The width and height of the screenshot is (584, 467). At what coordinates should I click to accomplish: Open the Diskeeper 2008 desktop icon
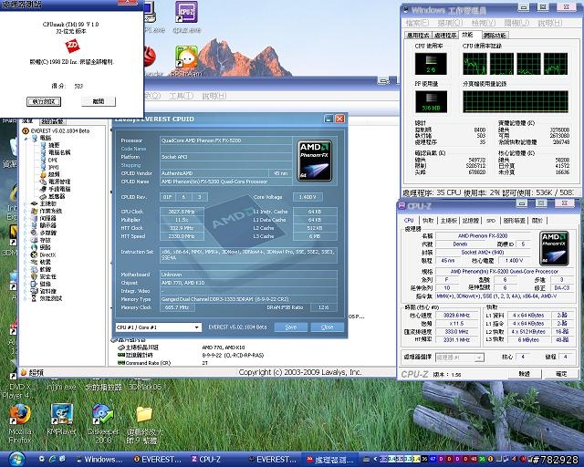point(103,414)
